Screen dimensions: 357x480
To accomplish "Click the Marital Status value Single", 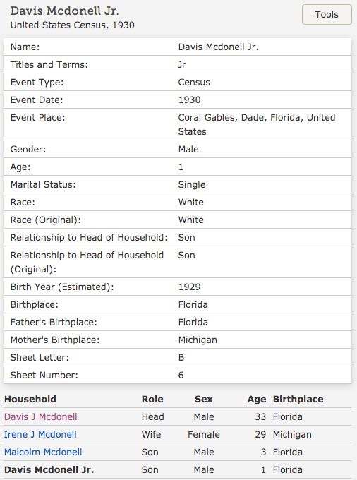I will [192, 185].
